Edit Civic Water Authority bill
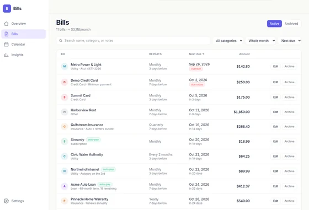 tap(275, 157)
